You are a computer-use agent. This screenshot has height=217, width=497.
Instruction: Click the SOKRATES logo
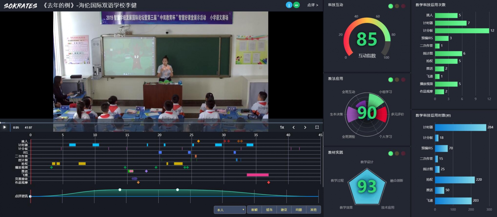pos(21,6)
